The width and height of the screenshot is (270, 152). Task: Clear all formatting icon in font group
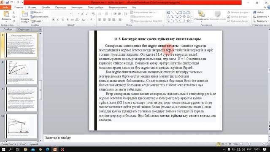click(x=93, y=14)
